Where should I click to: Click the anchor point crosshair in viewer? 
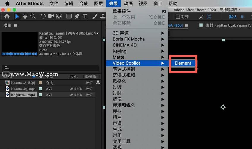[x=223, y=107]
